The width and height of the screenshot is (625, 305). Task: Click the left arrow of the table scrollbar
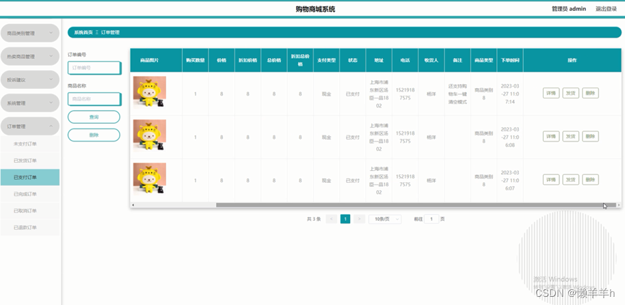point(133,205)
